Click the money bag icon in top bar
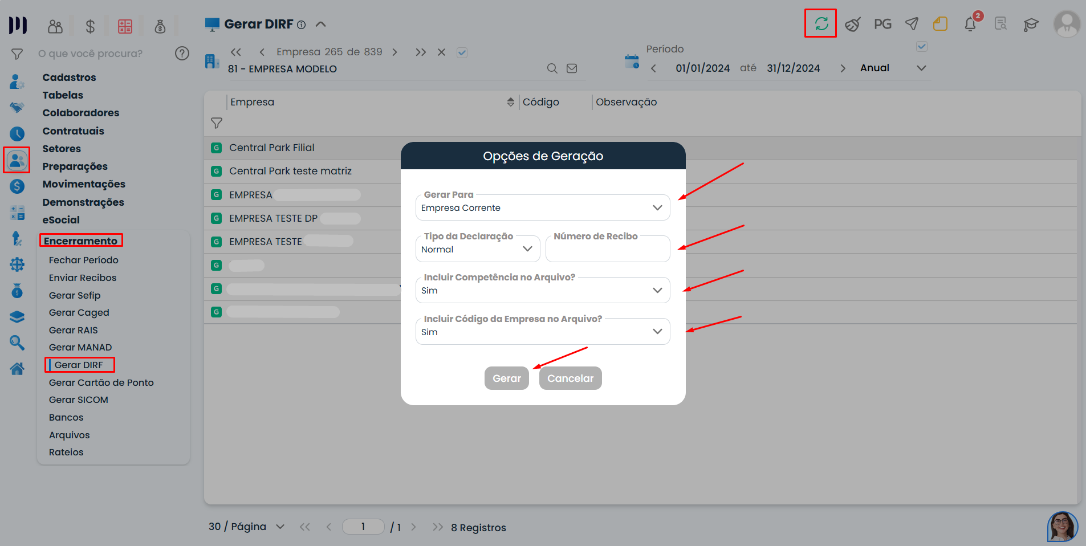 (x=160, y=26)
